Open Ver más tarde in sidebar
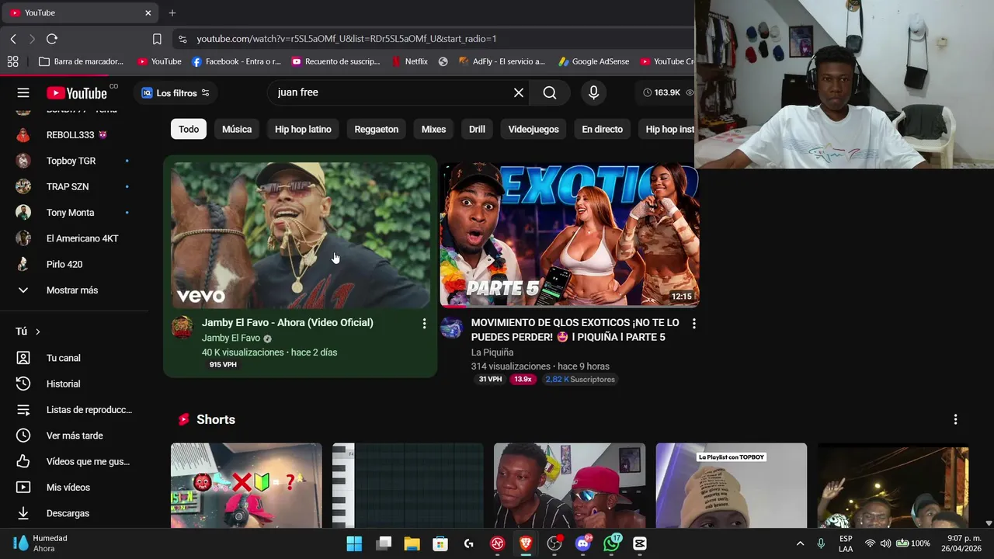 (x=74, y=436)
